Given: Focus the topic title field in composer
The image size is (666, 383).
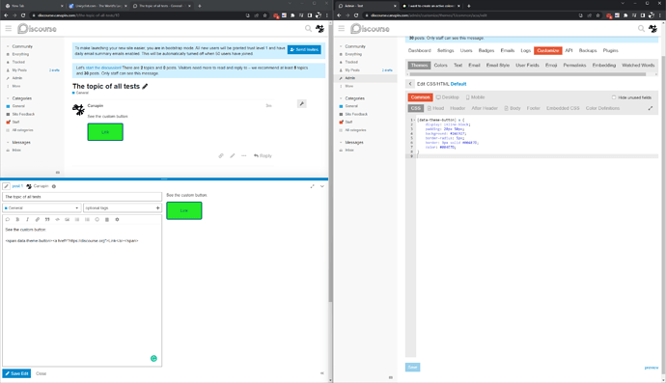Looking at the screenshot, I should pyautogui.click(x=82, y=197).
